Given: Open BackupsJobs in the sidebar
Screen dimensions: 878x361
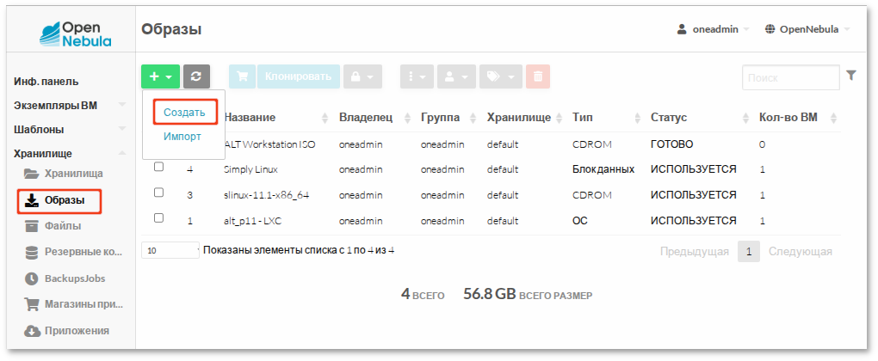Looking at the screenshot, I should point(65,278).
